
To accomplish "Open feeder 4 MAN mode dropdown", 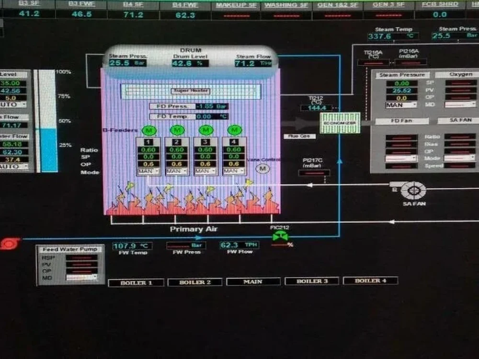I will tap(234, 171).
